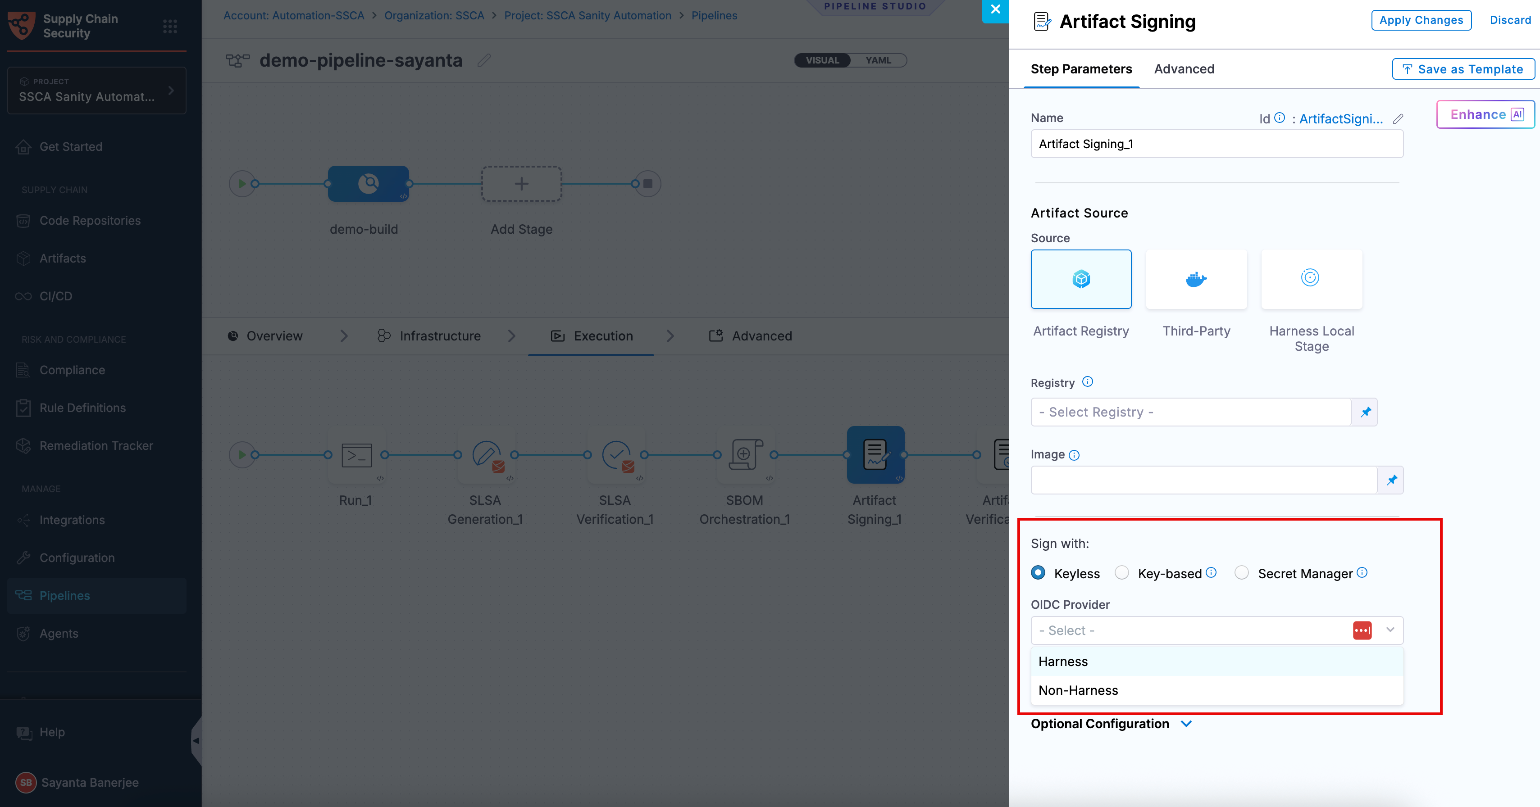Click the Supply Chain Security logo
Viewport: 1540px width, 807px height.
(22, 26)
